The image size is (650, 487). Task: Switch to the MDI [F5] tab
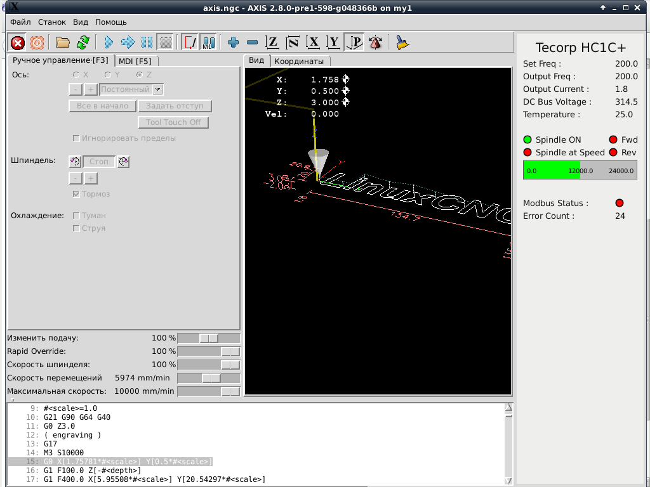[x=135, y=61]
